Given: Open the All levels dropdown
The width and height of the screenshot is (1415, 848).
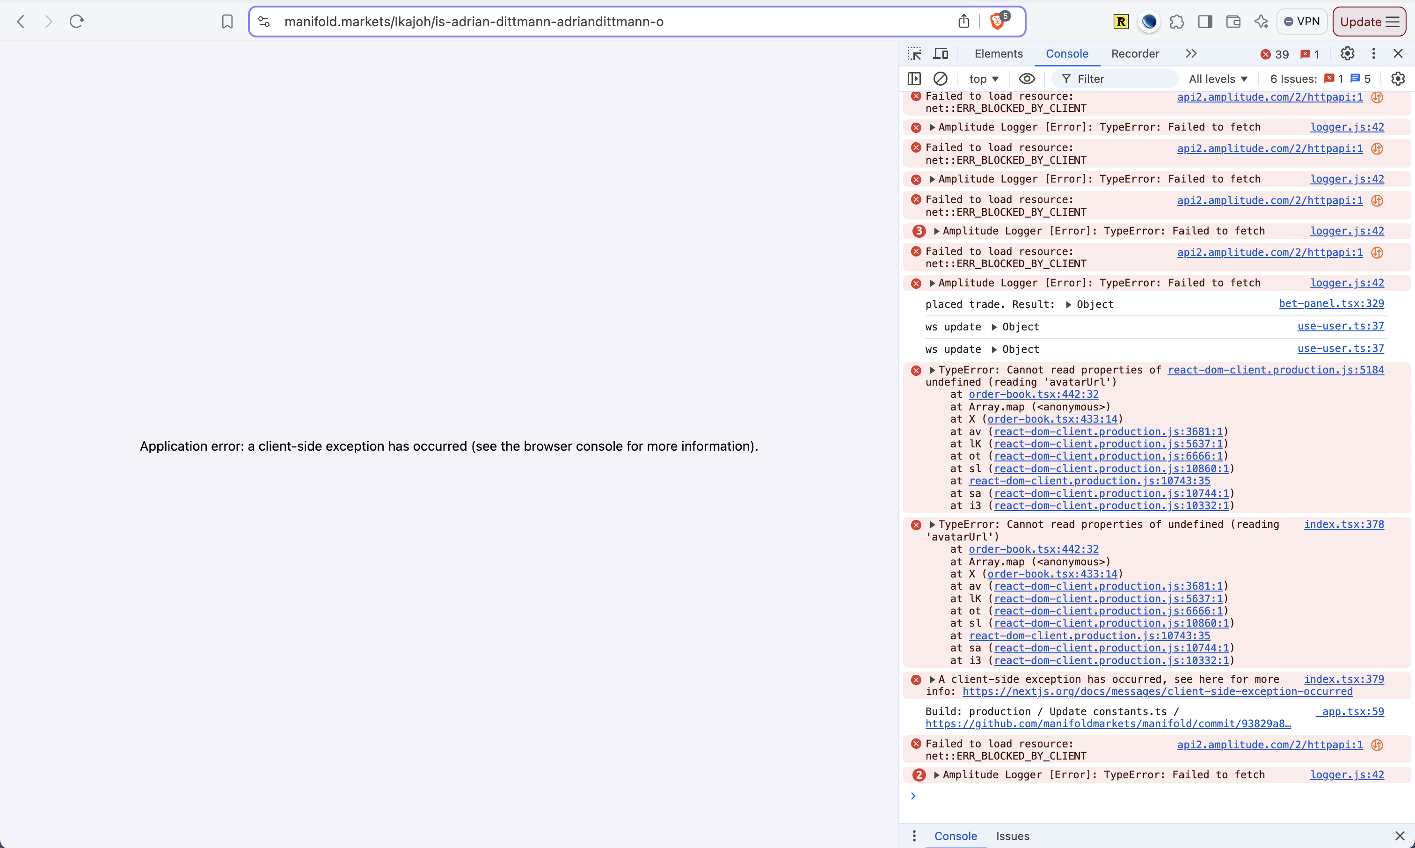Looking at the screenshot, I should (1218, 79).
